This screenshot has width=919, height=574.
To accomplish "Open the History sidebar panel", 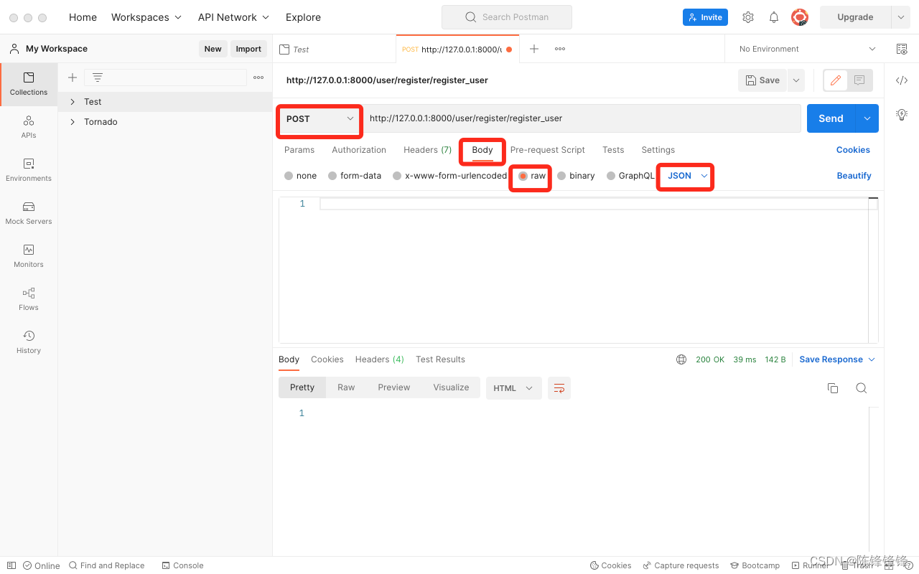I will [29, 343].
